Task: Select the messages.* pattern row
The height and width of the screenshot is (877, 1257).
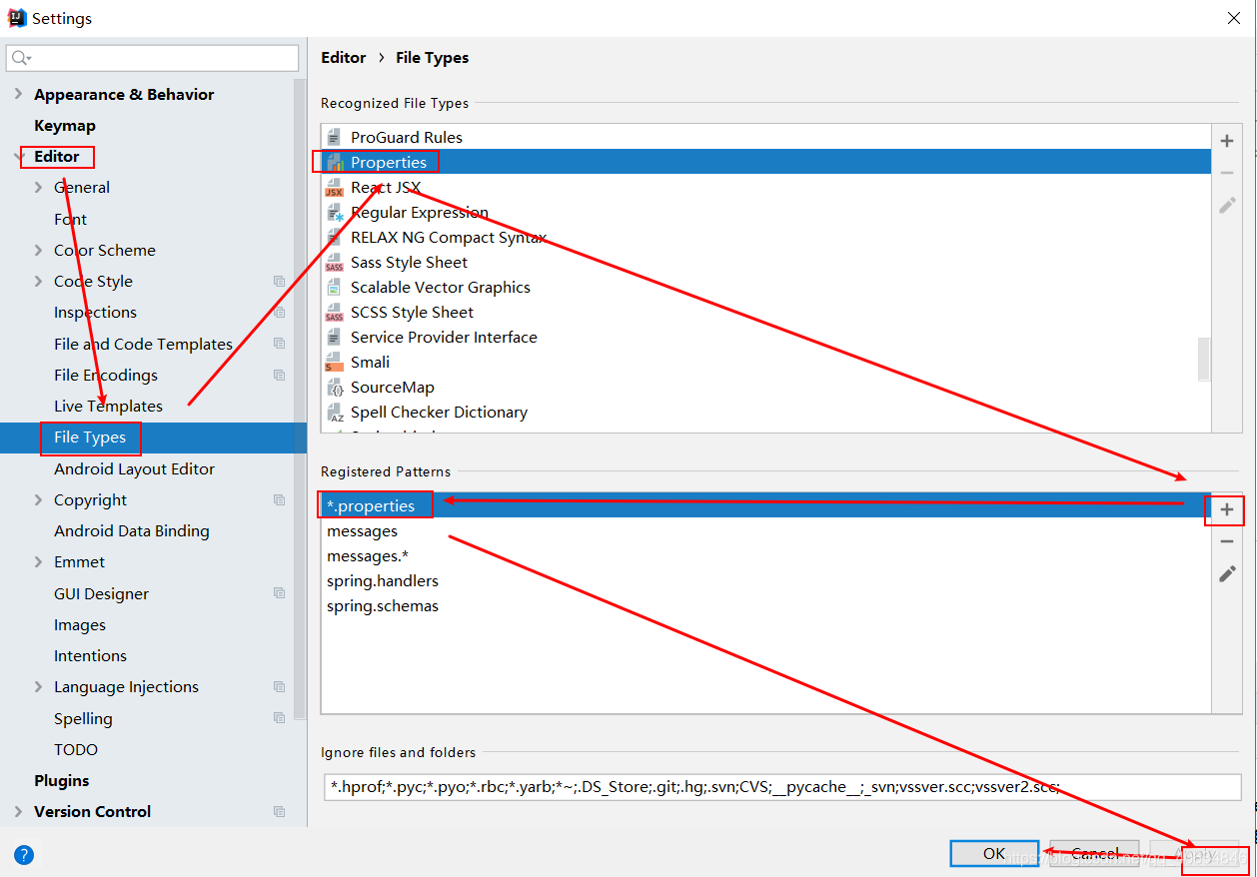Action: click(765, 556)
